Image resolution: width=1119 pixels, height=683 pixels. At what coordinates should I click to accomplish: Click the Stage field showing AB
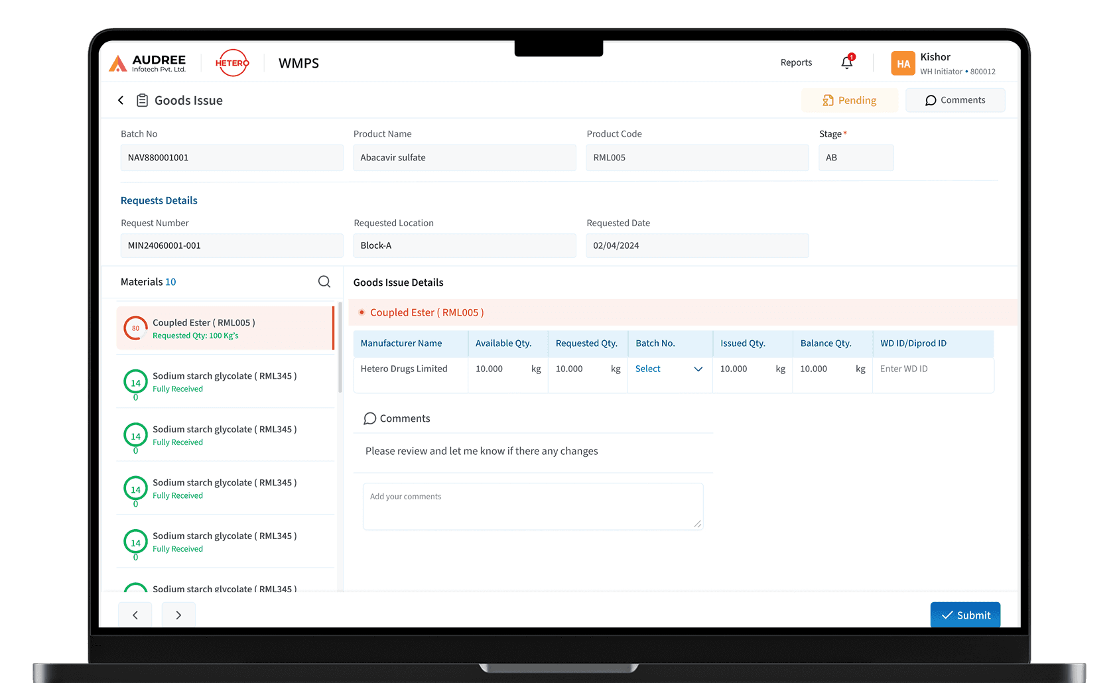856,158
